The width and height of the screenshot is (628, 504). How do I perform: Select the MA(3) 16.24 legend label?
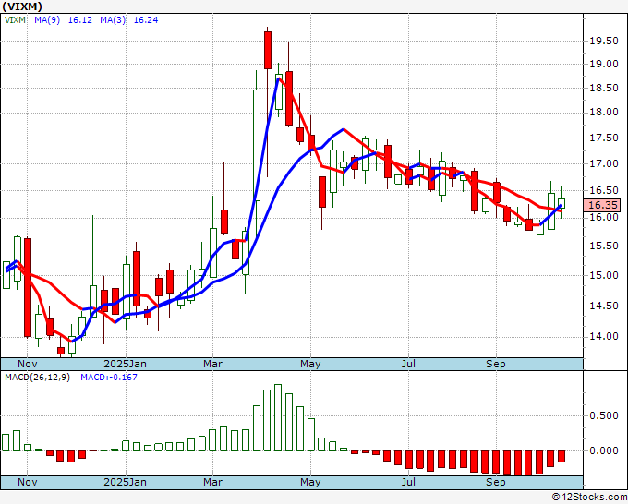click(x=114, y=18)
